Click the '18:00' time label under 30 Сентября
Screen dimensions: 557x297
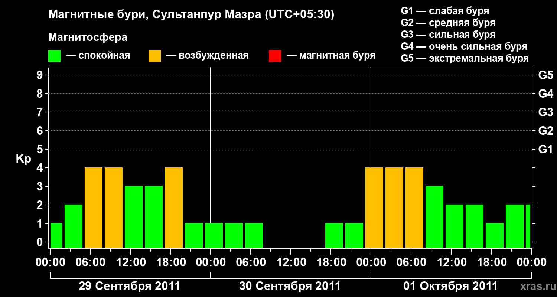(332, 262)
